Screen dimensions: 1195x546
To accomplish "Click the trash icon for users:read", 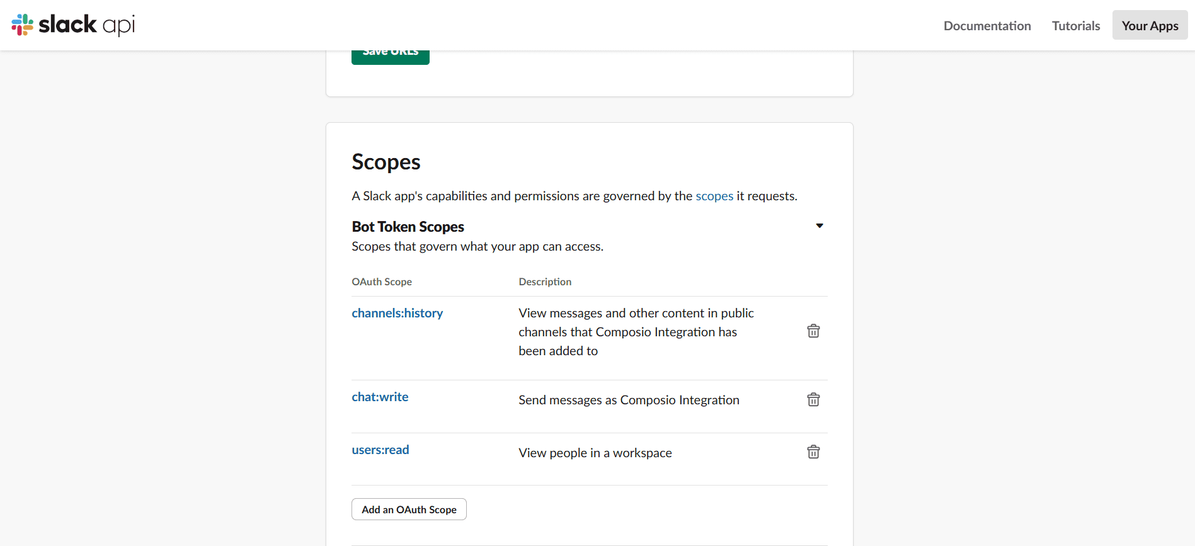I will click(813, 452).
